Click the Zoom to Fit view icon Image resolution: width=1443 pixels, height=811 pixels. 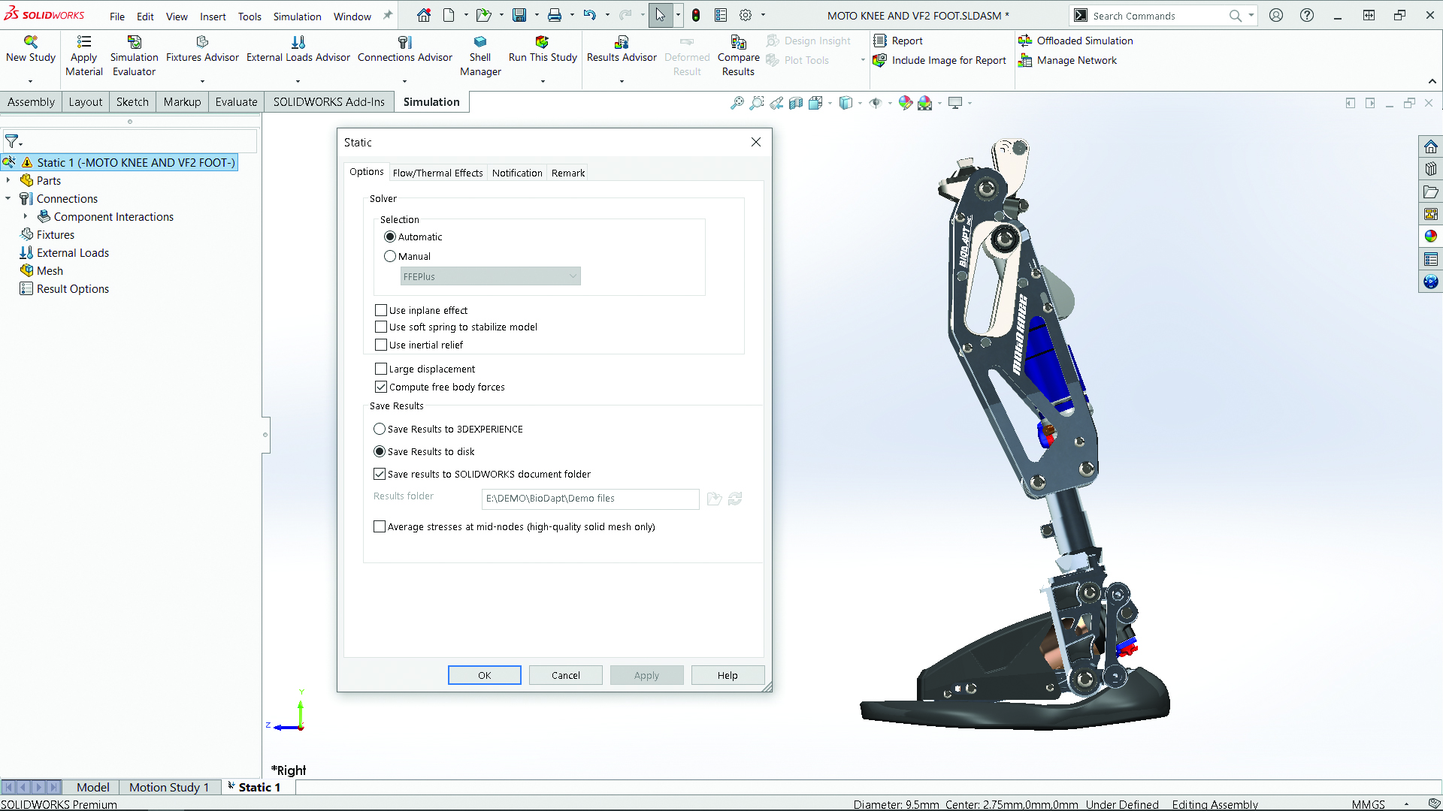(737, 103)
